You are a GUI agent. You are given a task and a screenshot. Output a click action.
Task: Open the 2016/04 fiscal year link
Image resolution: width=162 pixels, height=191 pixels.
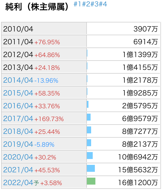pyautogui.click(x=18, y=106)
